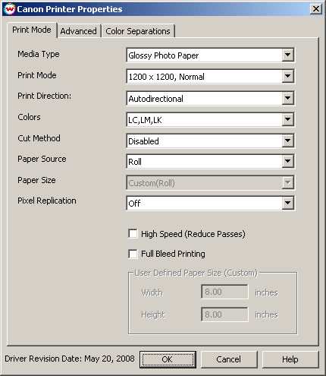Click the custom Height input field
This screenshot has height=376, width=326.
(x=224, y=314)
